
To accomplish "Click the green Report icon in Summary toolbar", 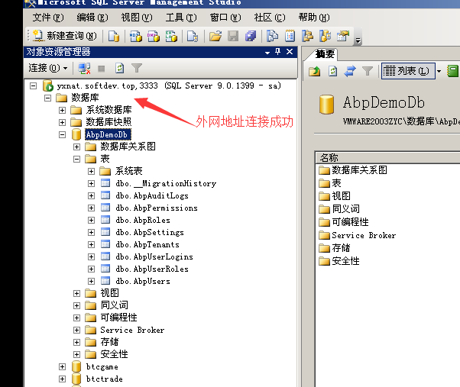I will 452,71.
